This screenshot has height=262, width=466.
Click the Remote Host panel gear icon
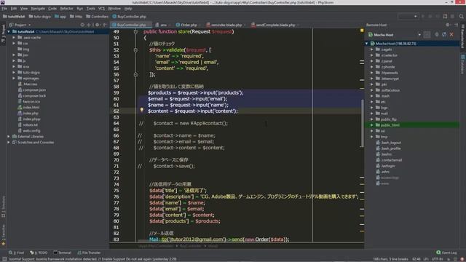click(x=448, y=25)
